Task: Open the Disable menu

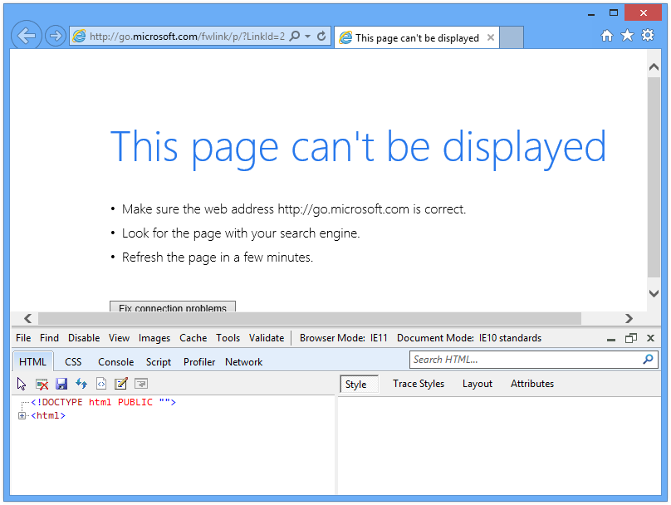Action: click(84, 338)
